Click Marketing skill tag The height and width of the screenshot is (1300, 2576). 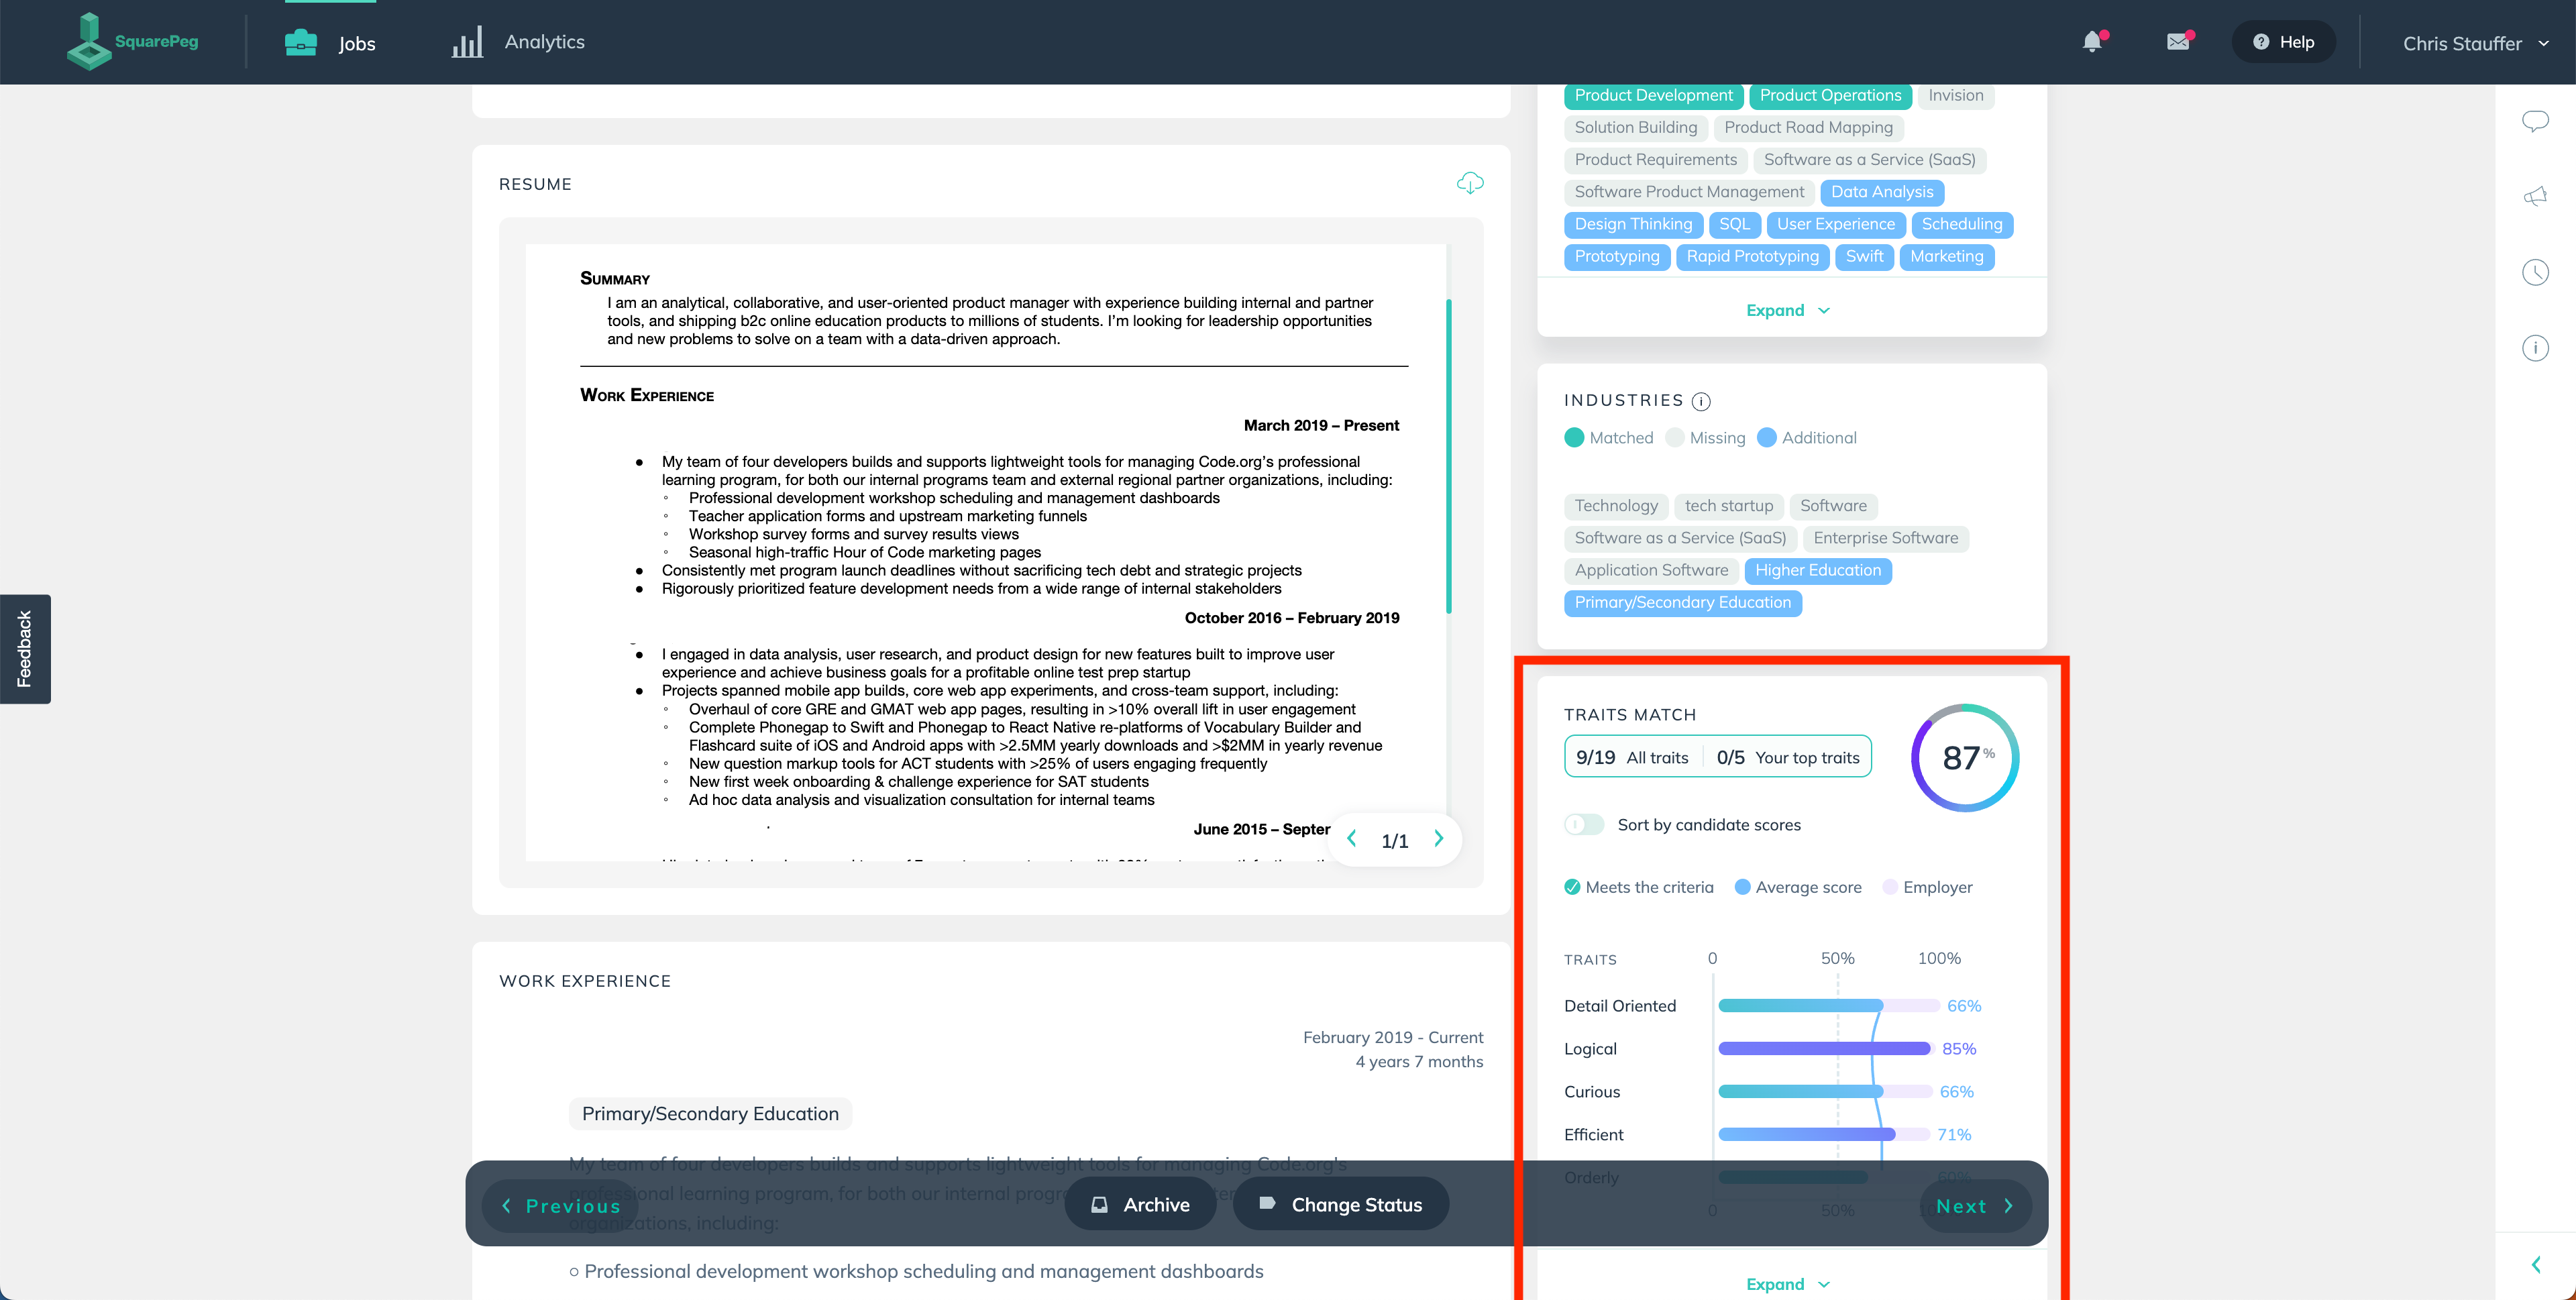[x=1946, y=256]
